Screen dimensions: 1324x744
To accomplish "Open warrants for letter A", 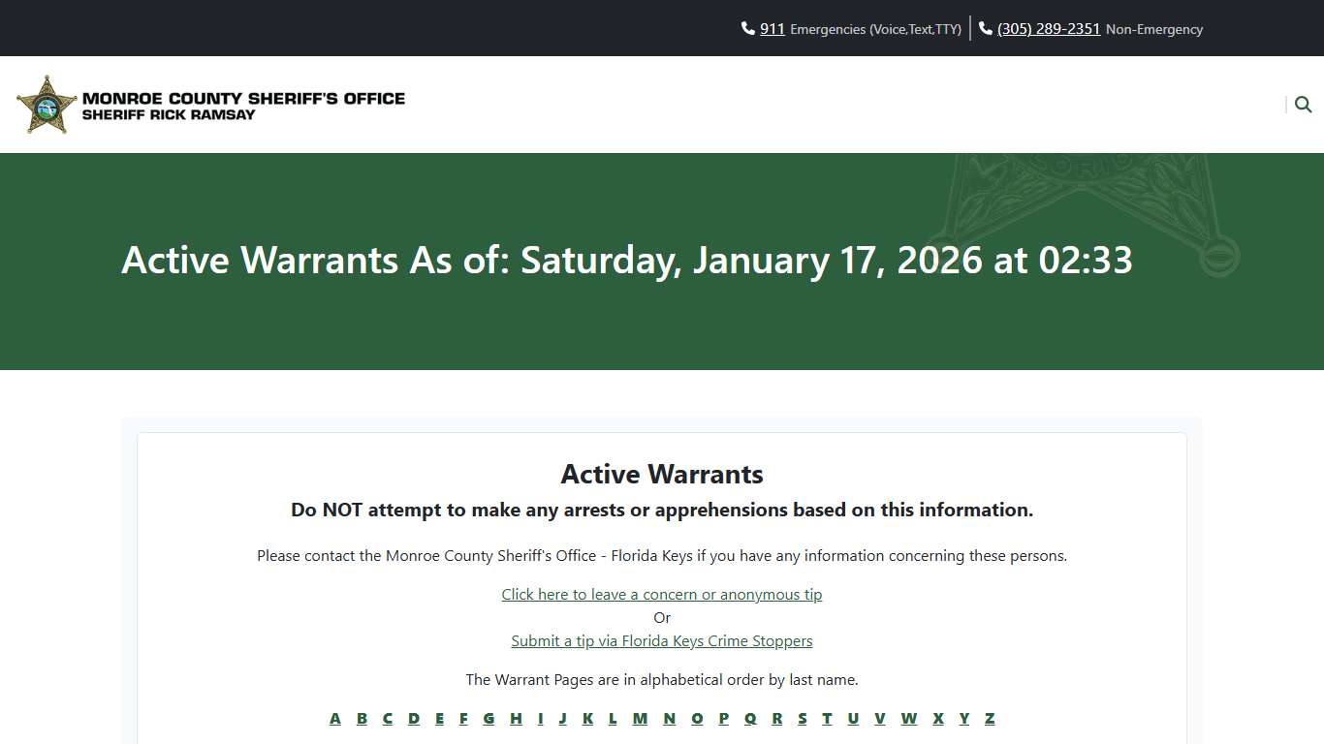I will [x=335, y=718].
